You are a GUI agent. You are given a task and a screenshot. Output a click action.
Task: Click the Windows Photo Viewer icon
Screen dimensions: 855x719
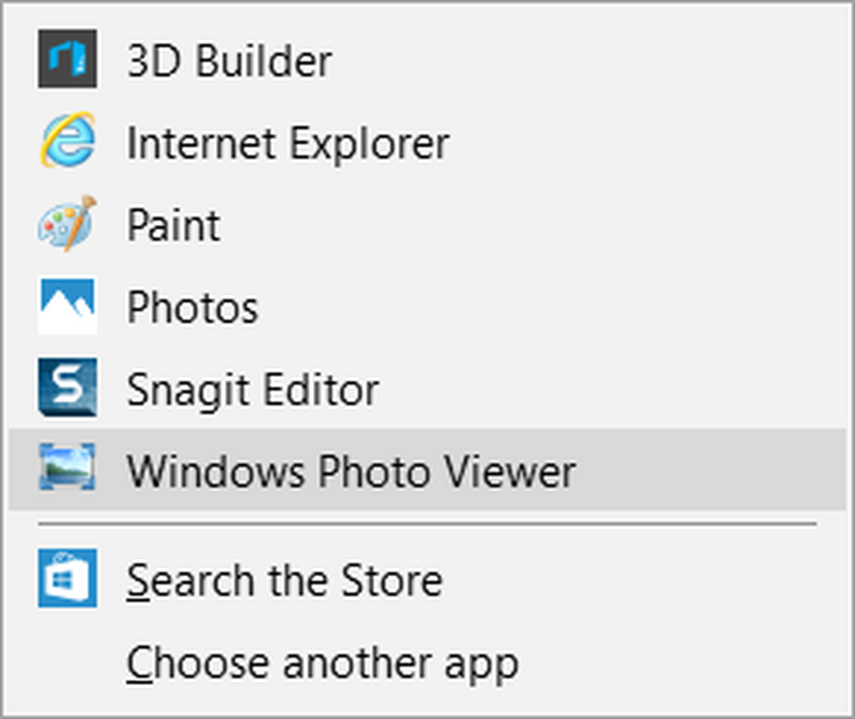[67, 469]
